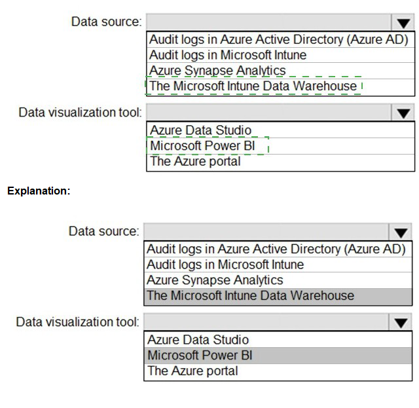Pick The Azure portal in Explanation list
419x408 pixels.
[x=278, y=371]
